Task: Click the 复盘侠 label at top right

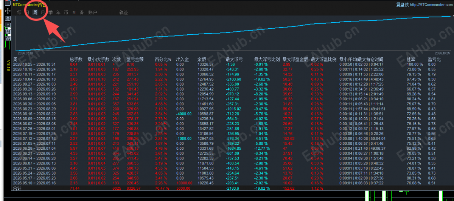Action: click(x=403, y=5)
